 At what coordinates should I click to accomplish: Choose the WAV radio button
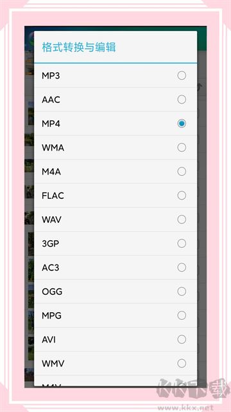tap(182, 220)
